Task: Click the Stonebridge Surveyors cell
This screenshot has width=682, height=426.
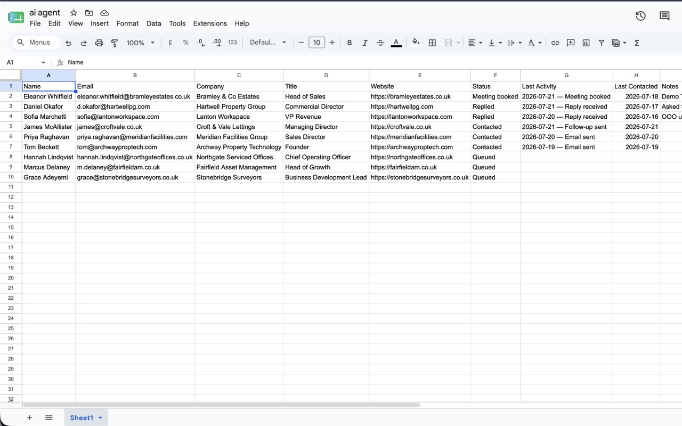Action: click(239, 177)
